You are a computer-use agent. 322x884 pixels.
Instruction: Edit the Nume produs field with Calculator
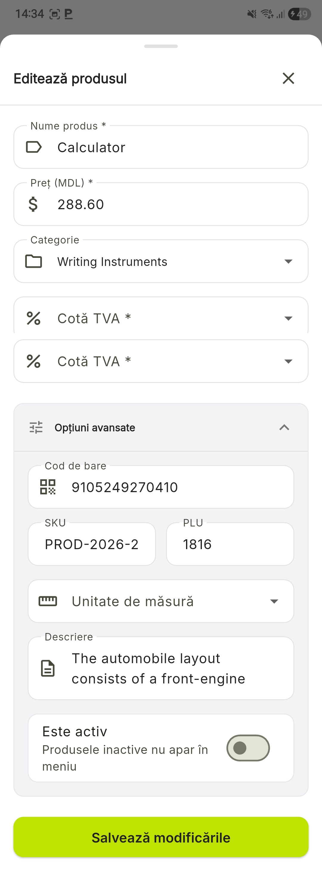[x=178, y=147]
